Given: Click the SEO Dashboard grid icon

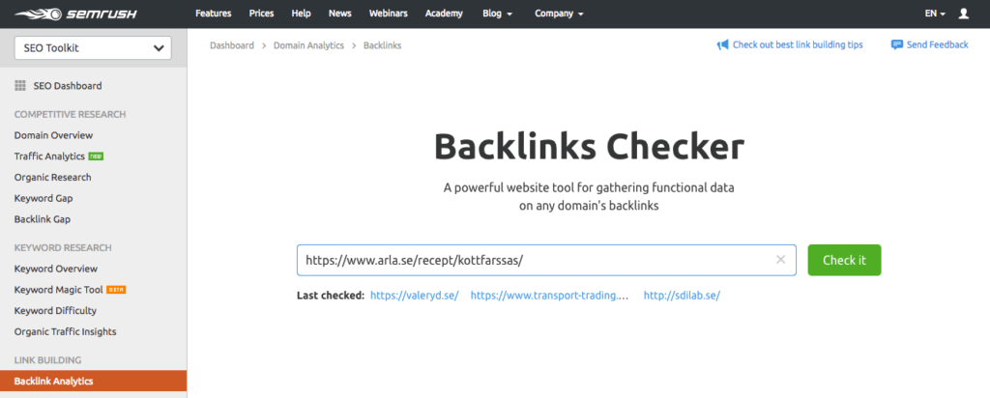Looking at the screenshot, I should [20, 86].
